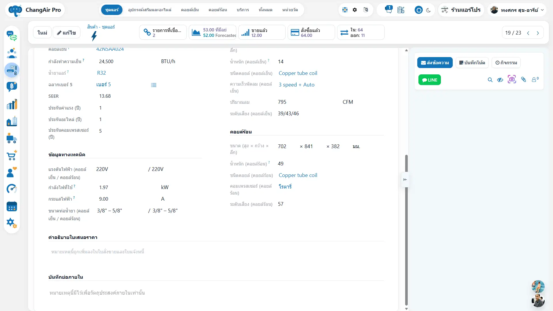
Task: Open the user account dropdown
Action: click(x=517, y=10)
